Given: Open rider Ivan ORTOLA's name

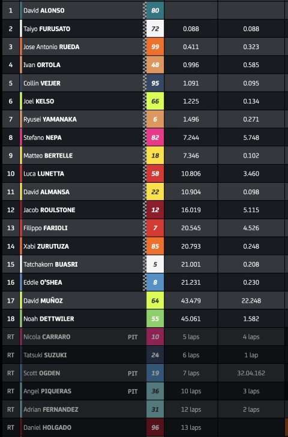Looking at the screenshot, I should (42, 65).
